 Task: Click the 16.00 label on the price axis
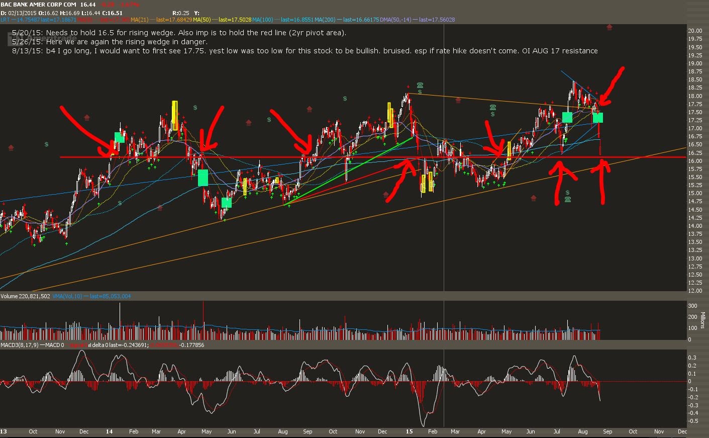click(695, 161)
